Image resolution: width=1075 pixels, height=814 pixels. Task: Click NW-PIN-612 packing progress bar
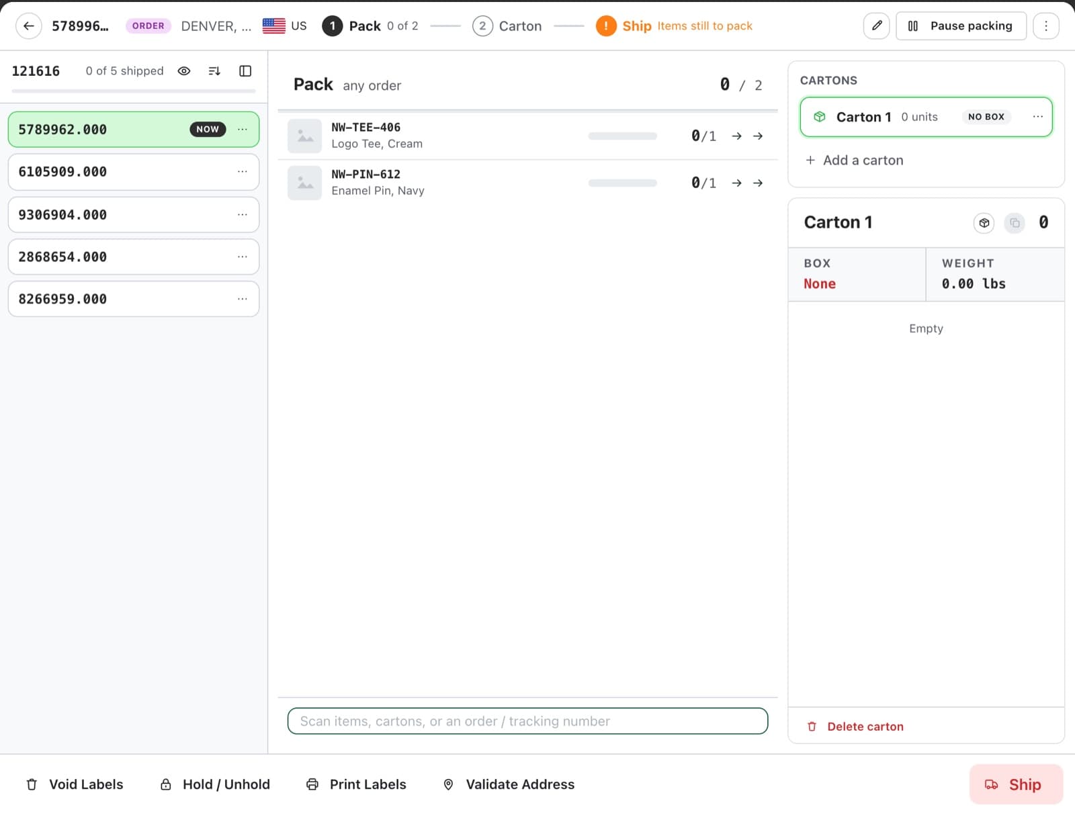click(623, 183)
